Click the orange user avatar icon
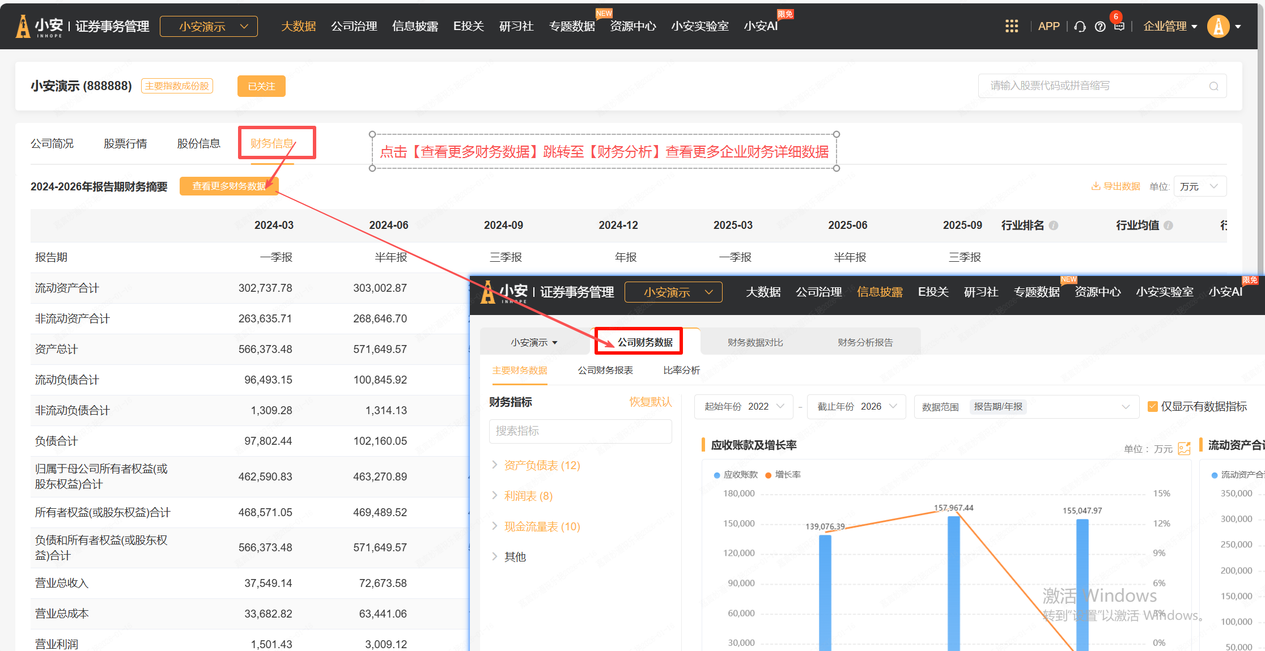This screenshot has height=651, width=1265. click(1218, 26)
